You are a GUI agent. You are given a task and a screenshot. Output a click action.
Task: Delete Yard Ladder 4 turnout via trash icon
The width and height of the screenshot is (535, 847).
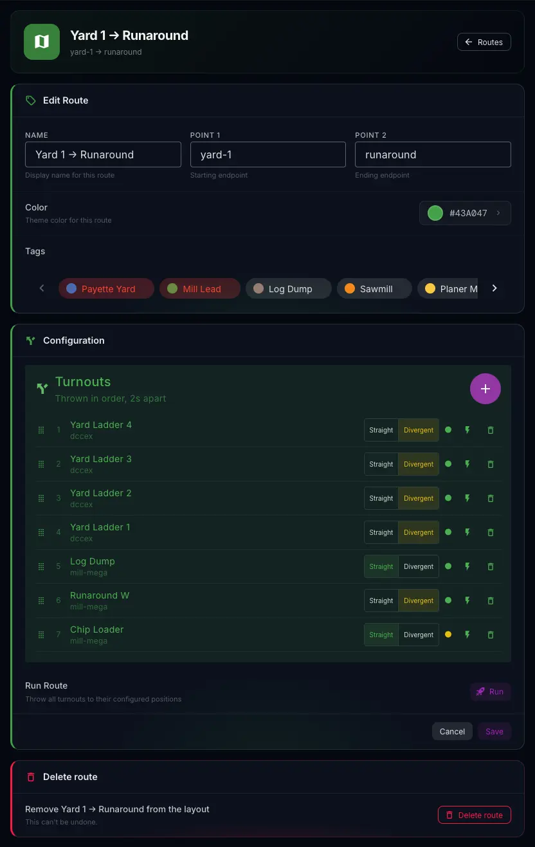coord(491,430)
